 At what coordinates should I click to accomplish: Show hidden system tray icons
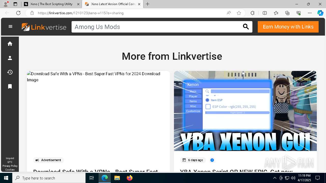click(x=275, y=178)
